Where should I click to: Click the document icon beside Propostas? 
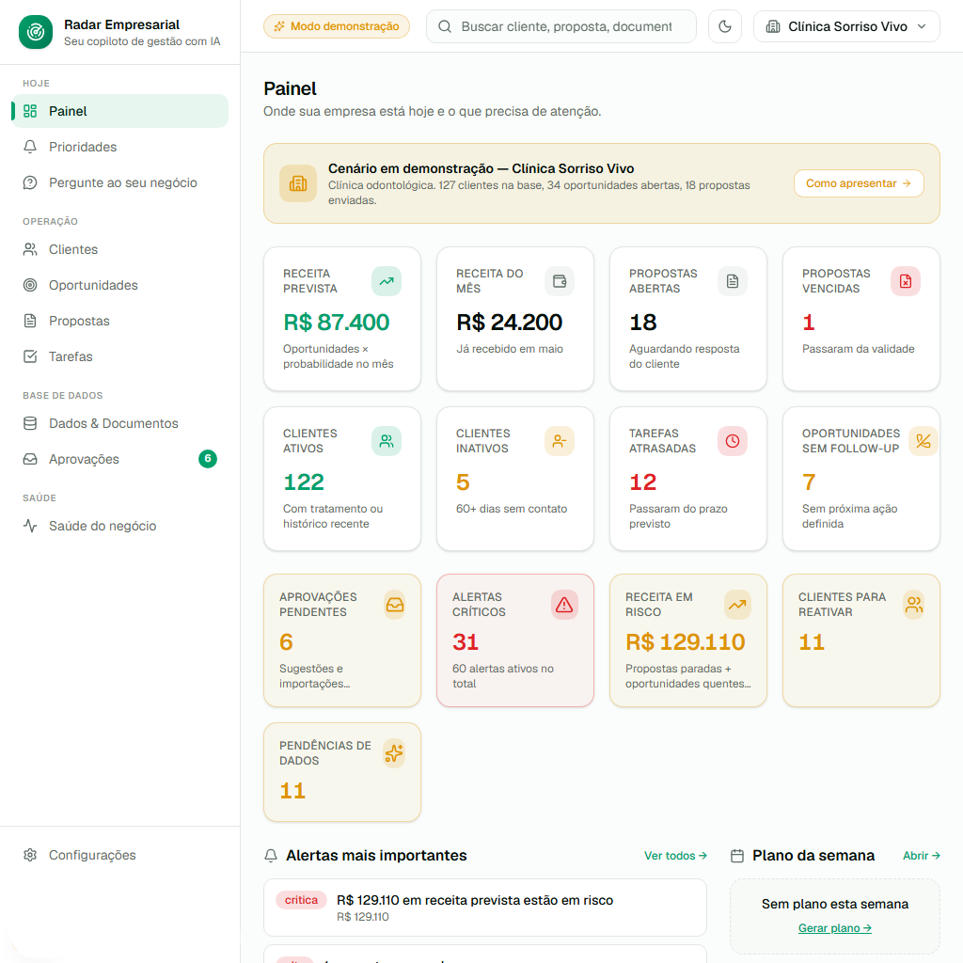point(30,321)
